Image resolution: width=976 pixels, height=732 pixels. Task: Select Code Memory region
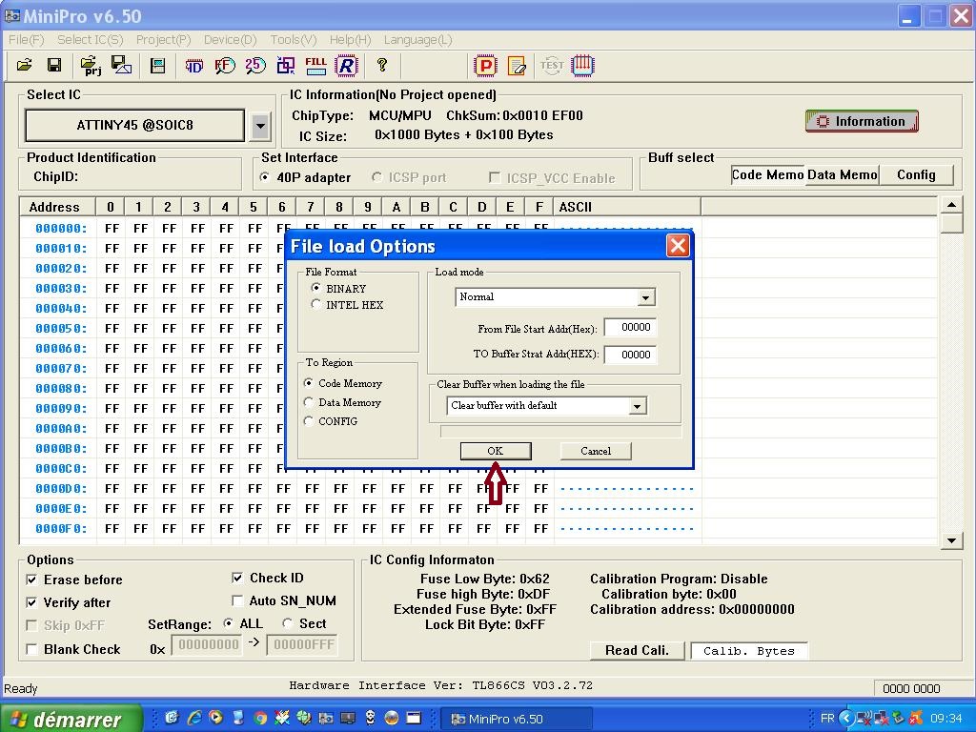click(309, 383)
